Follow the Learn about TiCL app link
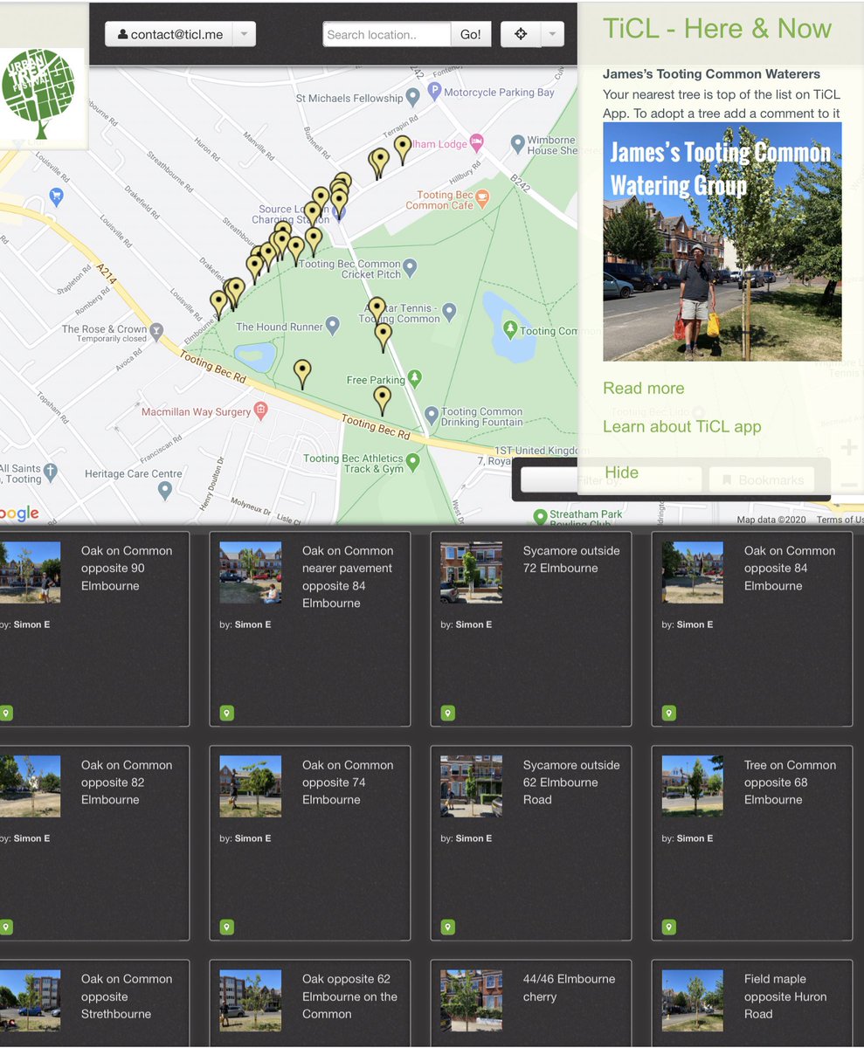 click(x=682, y=426)
